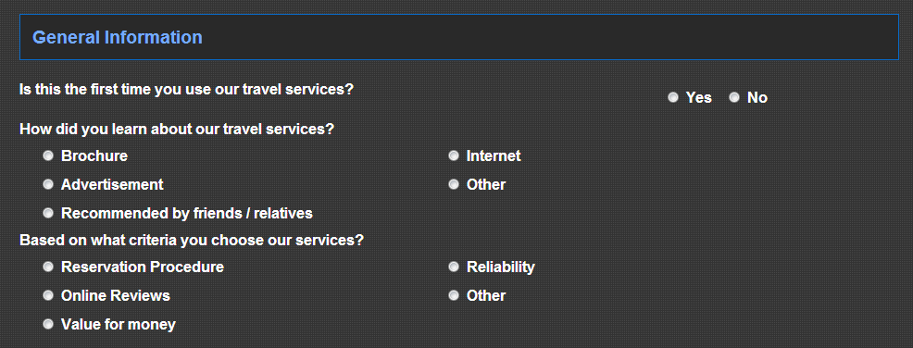This screenshot has width=913, height=348.
Task: Select the Yes radio button
Action: [673, 97]
